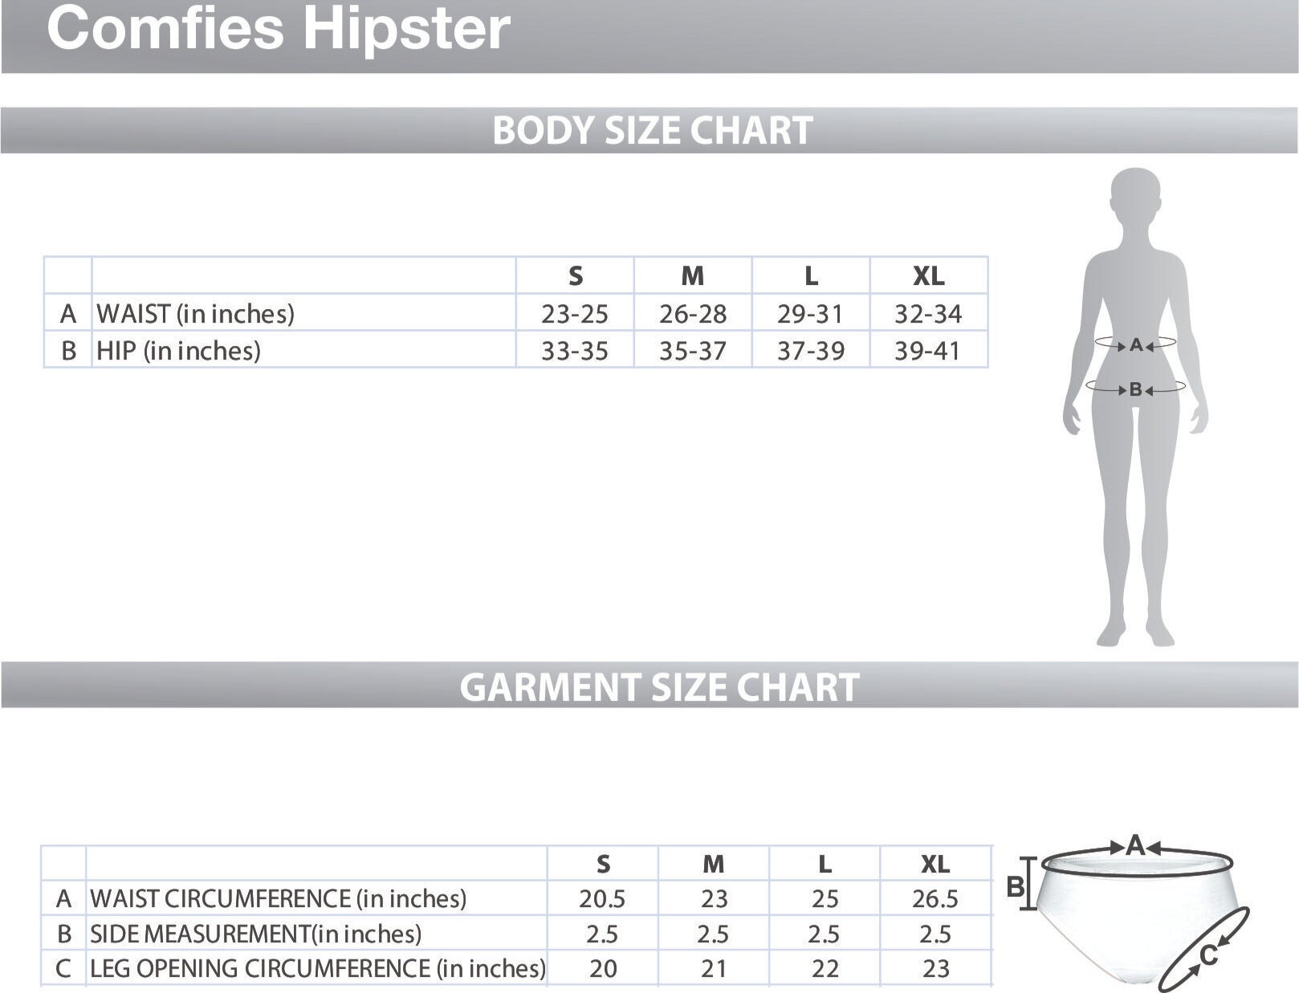The image size is (1299, 993).
Task: Click the hip marker B on body silhouette
Action: click(x=1135, y=389)
